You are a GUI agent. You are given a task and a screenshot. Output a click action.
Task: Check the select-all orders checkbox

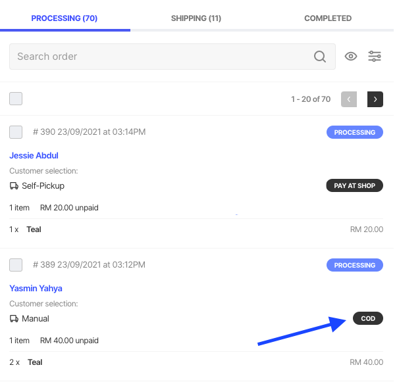16,99
